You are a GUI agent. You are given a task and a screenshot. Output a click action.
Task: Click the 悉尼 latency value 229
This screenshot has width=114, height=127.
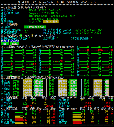pyautogui.click(x=83, y=114)
